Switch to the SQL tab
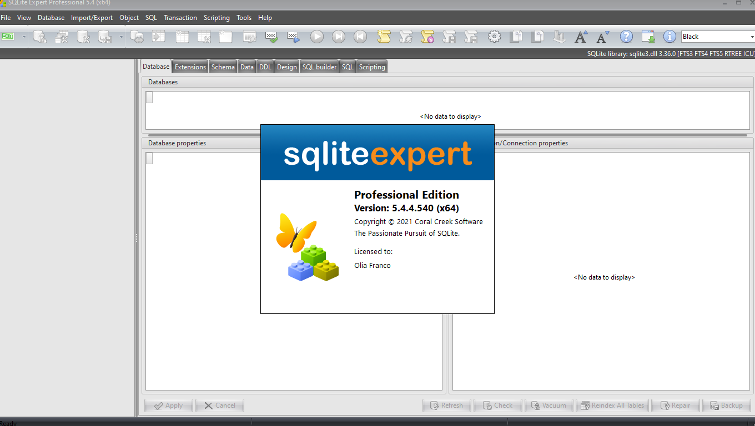 click(x=348, y=67)
